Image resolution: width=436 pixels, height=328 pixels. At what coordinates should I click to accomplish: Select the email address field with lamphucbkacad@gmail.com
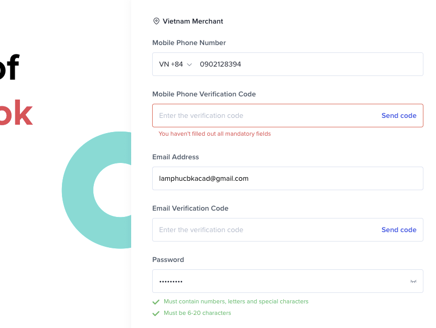(288, 178)
